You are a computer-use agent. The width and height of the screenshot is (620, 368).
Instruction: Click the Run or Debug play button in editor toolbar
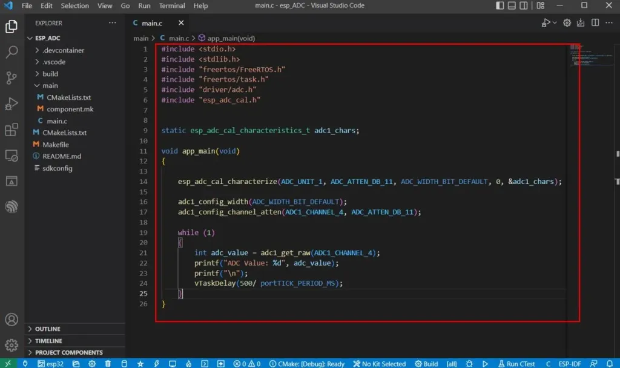[x=546, y=23]
